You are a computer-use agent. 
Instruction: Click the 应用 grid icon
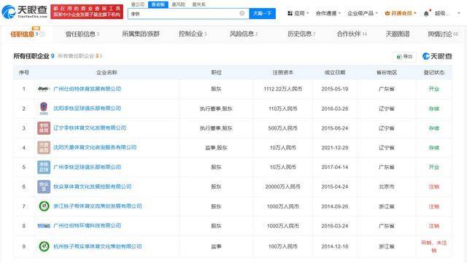(x=290, y=13)
